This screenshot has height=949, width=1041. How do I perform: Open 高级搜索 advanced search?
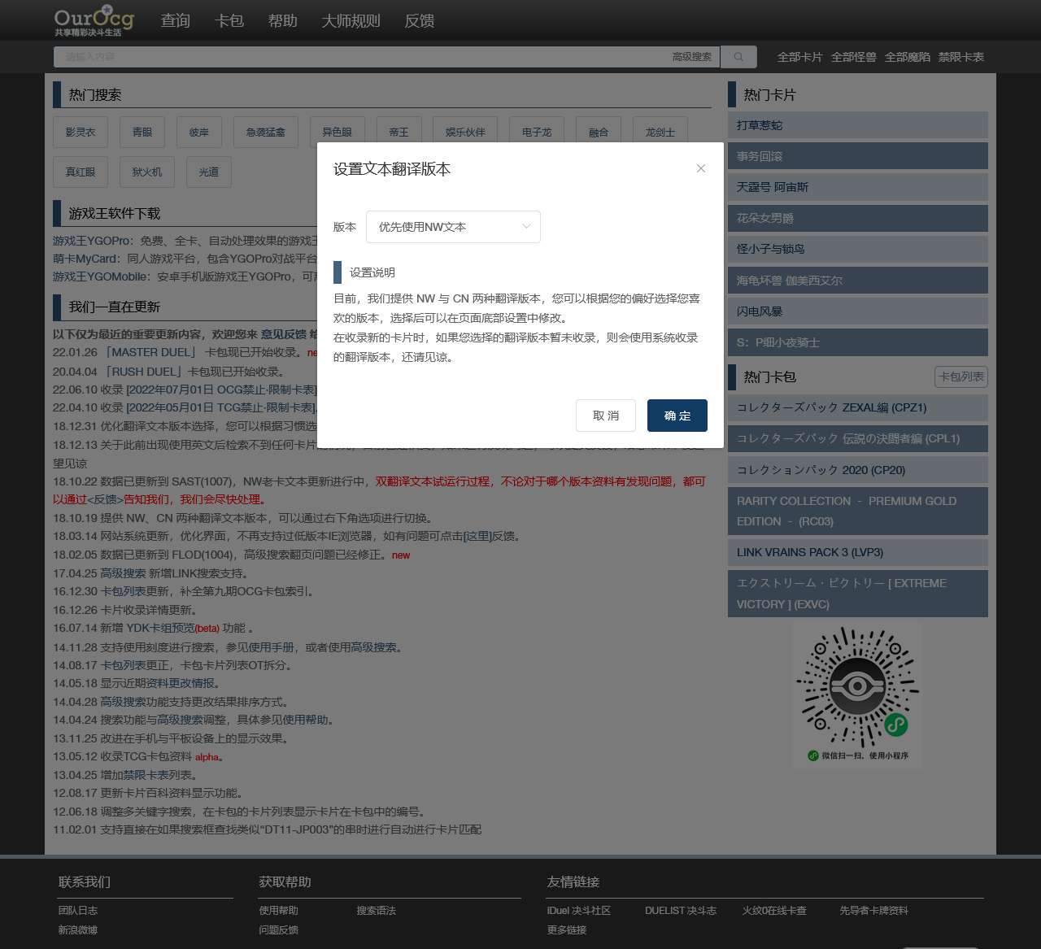click(690, 57)
